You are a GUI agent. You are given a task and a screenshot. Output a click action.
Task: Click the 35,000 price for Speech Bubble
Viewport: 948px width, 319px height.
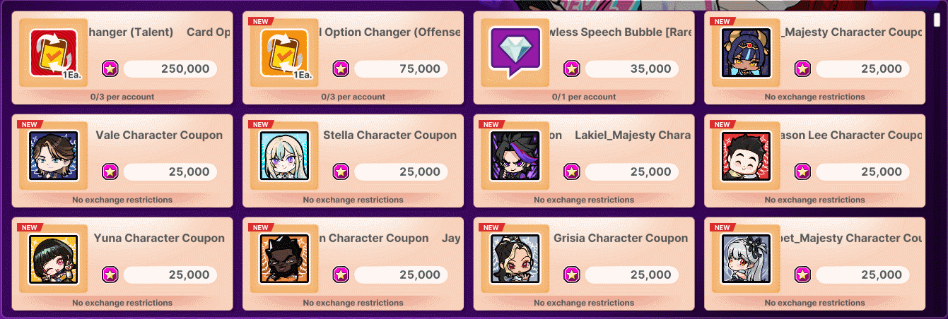[x=631, y=69]
